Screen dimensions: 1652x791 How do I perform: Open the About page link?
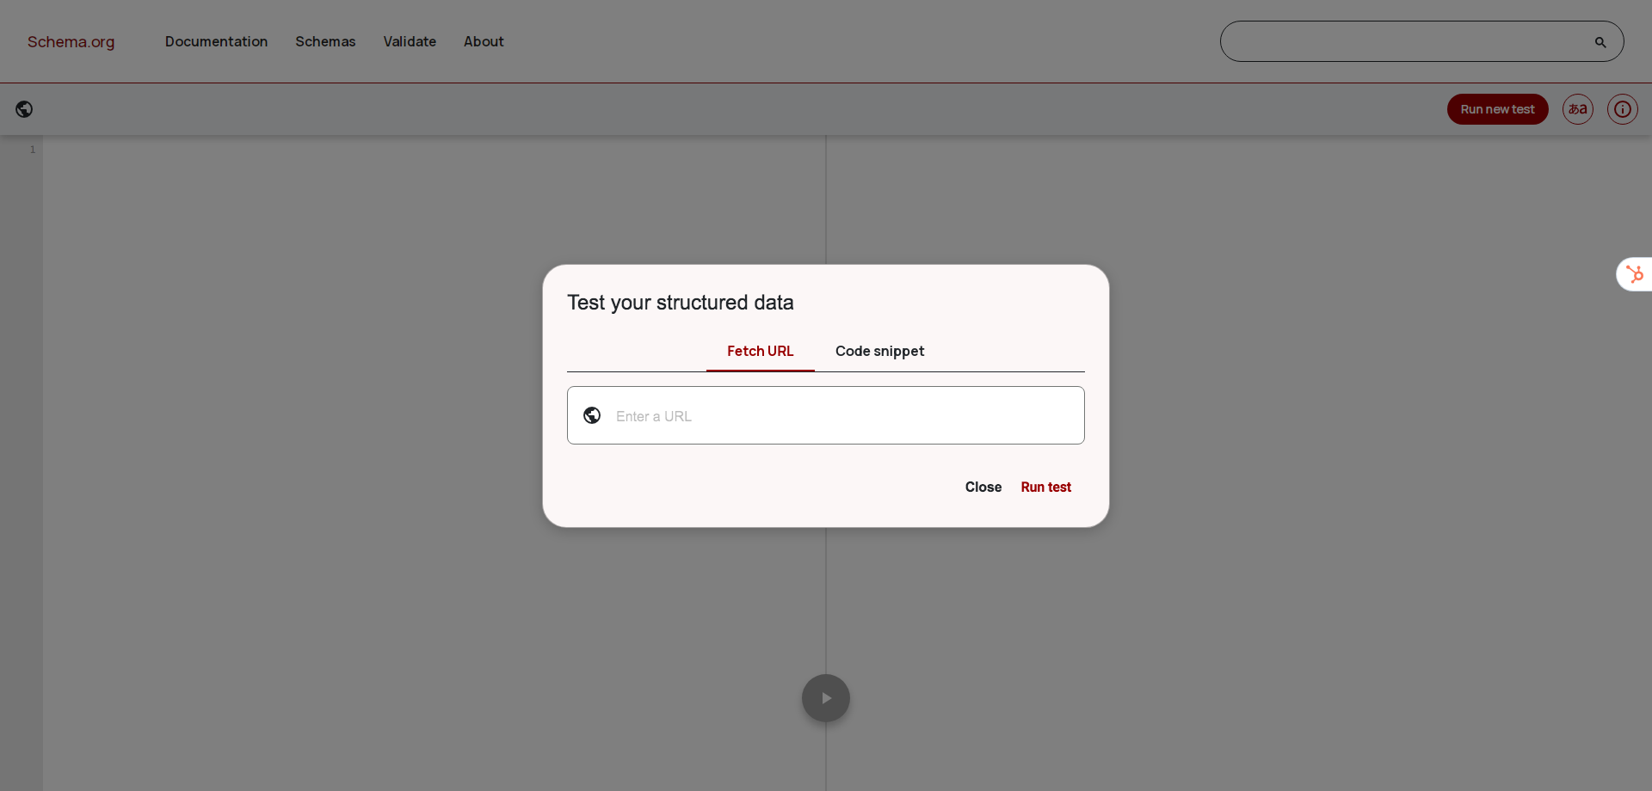pos(484,41)
